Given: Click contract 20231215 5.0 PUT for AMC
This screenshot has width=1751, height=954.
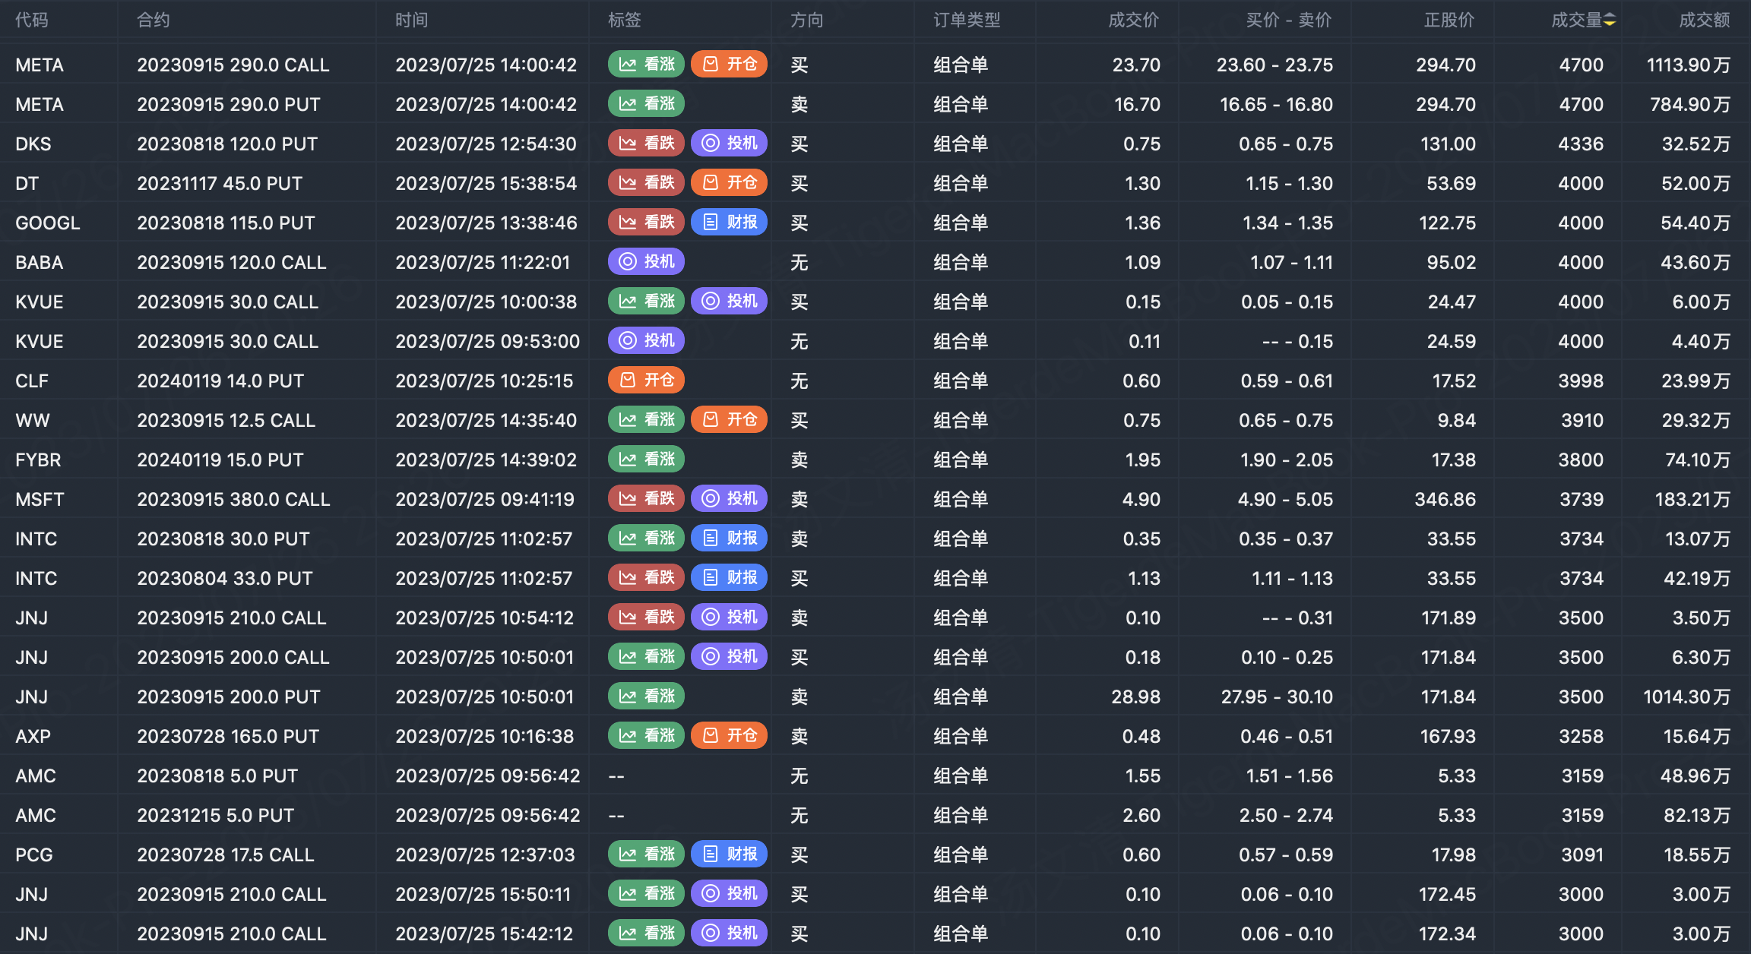Looking at the screenshot, I should [x=215, y=815].
